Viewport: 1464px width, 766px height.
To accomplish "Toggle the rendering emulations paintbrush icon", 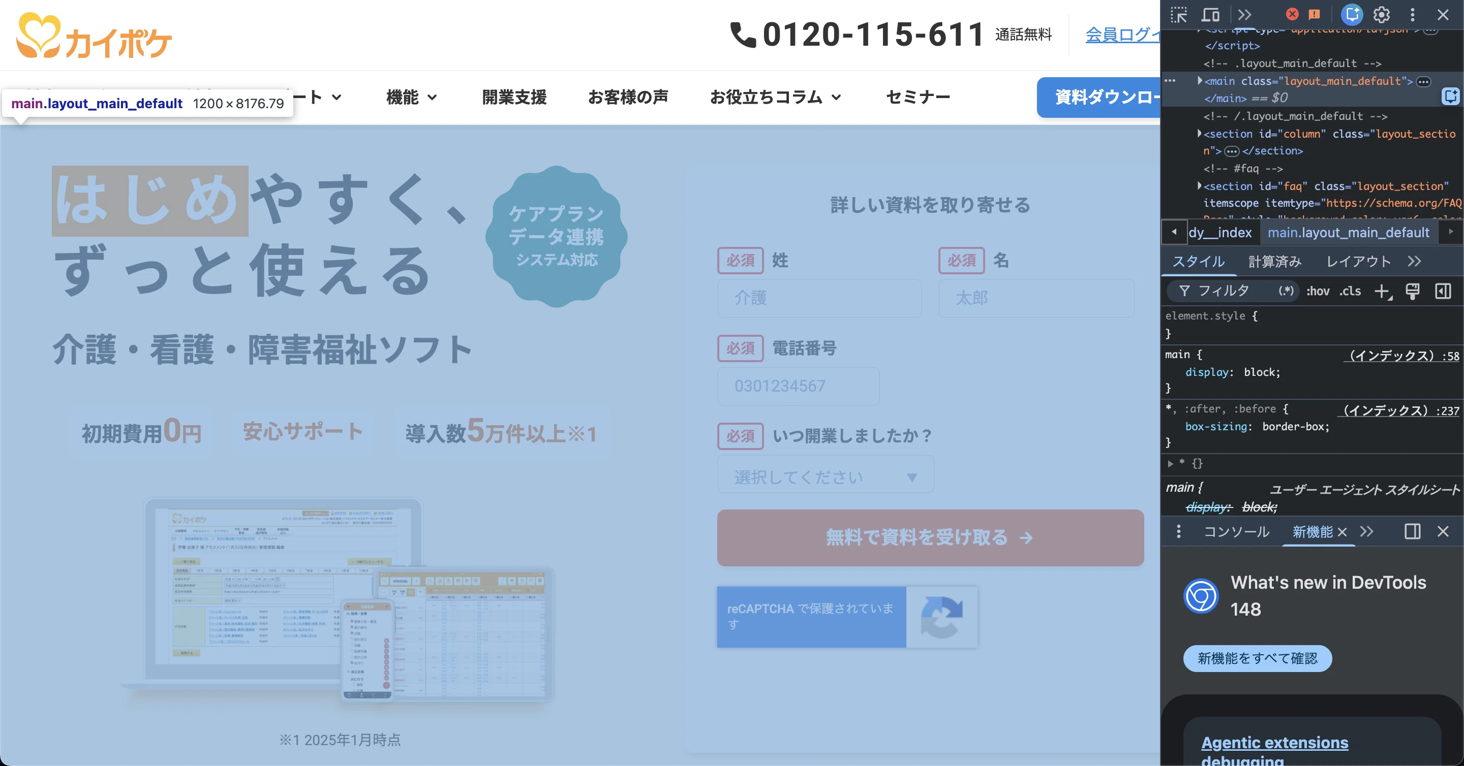I will [x=1412, y=291].
